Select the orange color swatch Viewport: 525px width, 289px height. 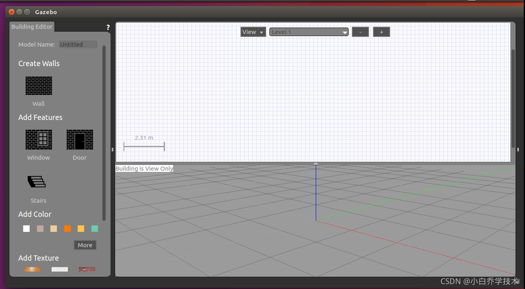click(x=67, y=229)
